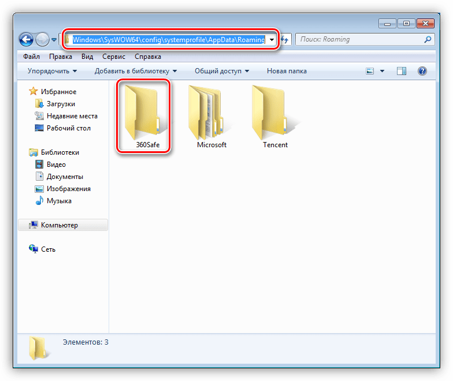This screenshot has width=453, height=381.
Task: Minimize the Explorer window
Action: (x=387, y=23)
